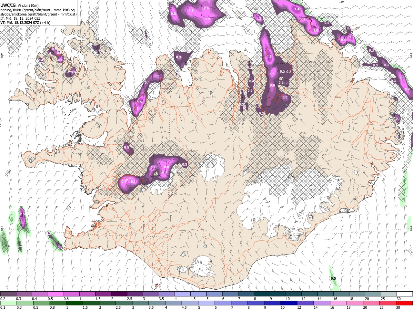This screenshot has height=310, width=413.
Task: Click the top-row legend label '0.2'
Action: point(3,299)
